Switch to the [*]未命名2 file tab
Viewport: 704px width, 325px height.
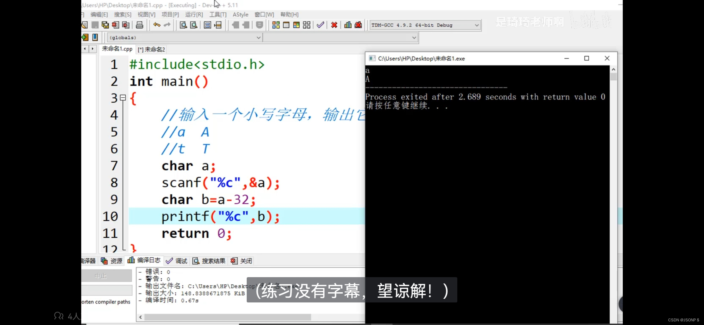coord(152,49)
